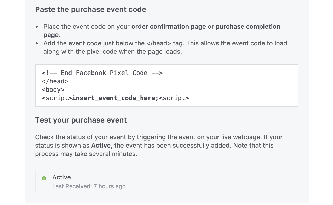
Task: Click the opening script tag in code
Action: click(x=57, y=98)
